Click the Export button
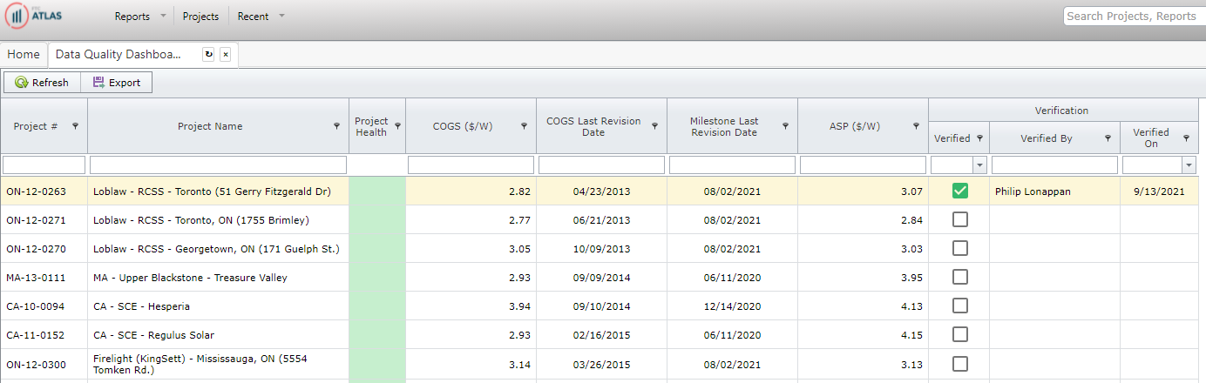Image resolution: width=1206 pixels, height=383 pixels. (x=117, y=83)
